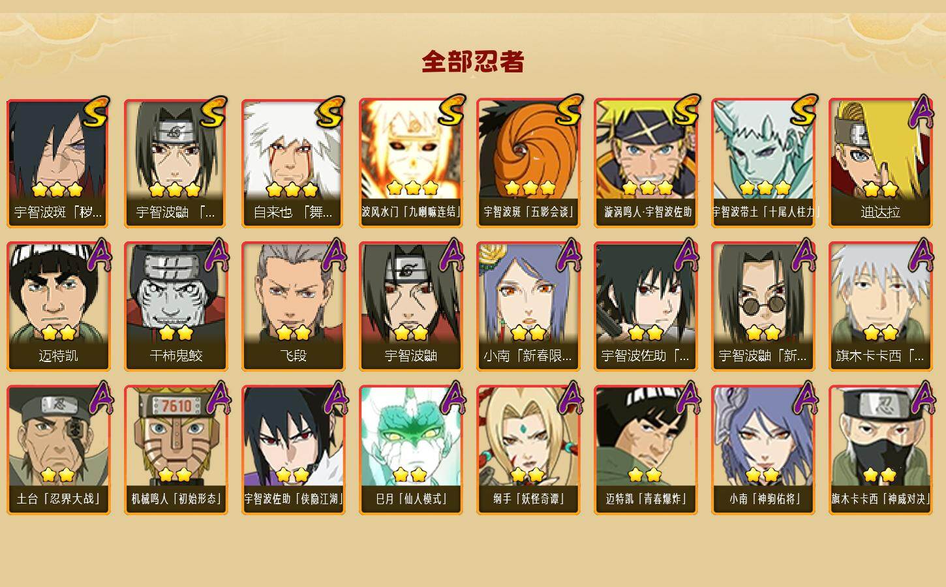Open the 宇智波斑「五影会谈」 card
The width and height of the screenshot is (946, 587).
pos(528,163)
